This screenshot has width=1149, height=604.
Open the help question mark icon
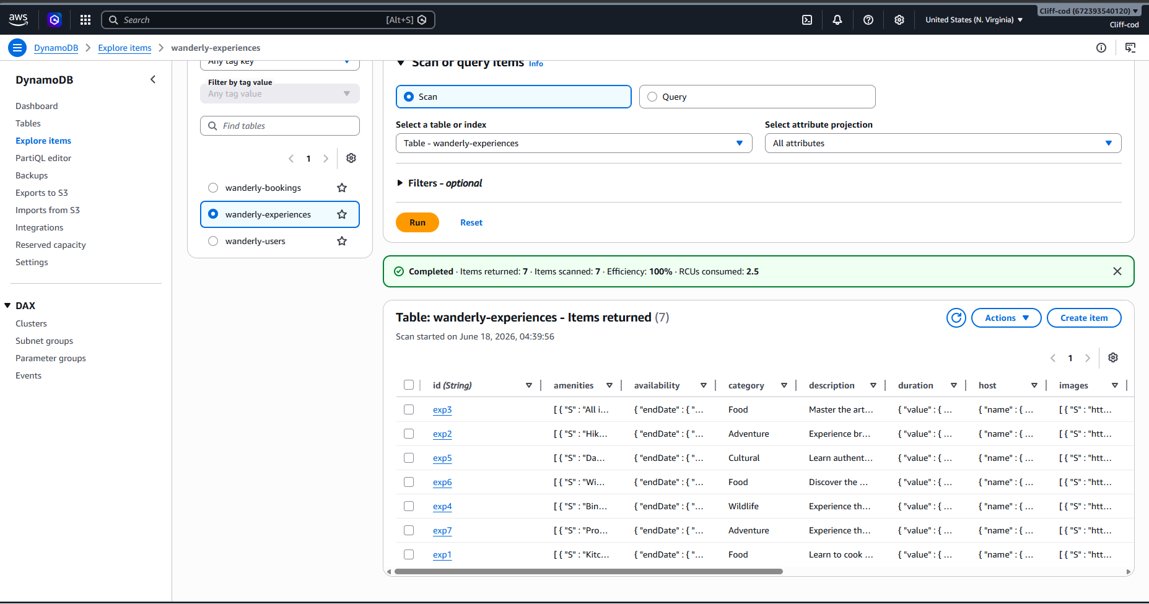pos(868,20)
